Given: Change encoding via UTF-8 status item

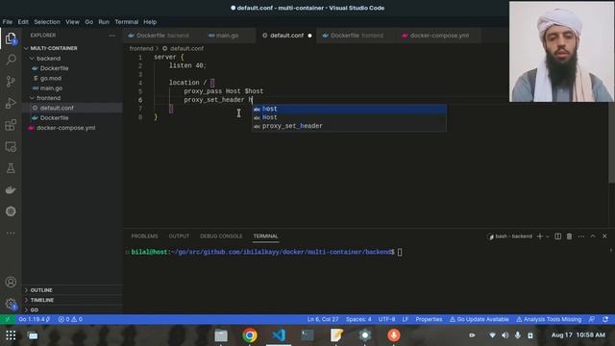Looking at the screenshot, I should tap(386, 319).
